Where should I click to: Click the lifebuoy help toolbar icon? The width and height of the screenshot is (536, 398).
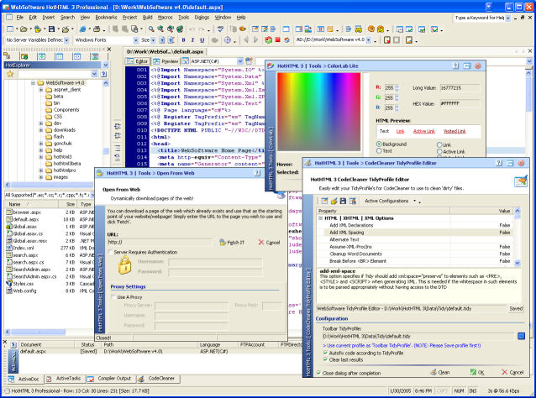point(371,29)
